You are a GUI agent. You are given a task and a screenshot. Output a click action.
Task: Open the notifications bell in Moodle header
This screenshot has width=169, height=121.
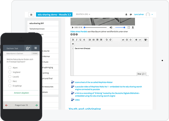click(126, 14)
